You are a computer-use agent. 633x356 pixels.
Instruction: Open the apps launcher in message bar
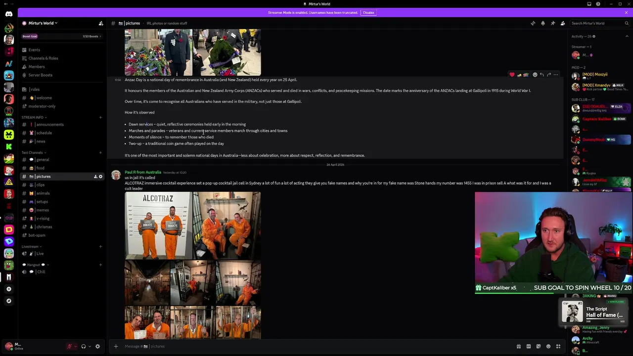(x=558, y=346)
